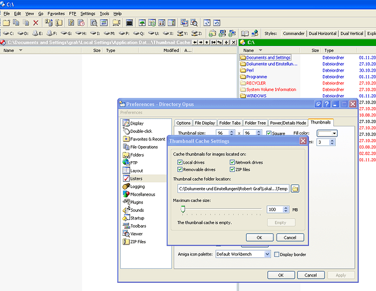Switch to CD drive E:
This screenshot has height=291, width=376.
tap(38, 34)
